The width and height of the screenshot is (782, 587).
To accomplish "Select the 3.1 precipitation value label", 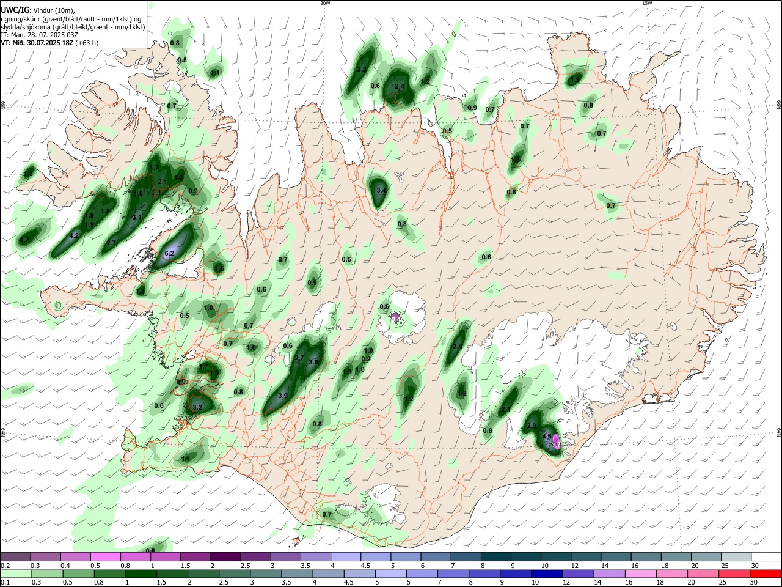I will click(x=137, y=217).
